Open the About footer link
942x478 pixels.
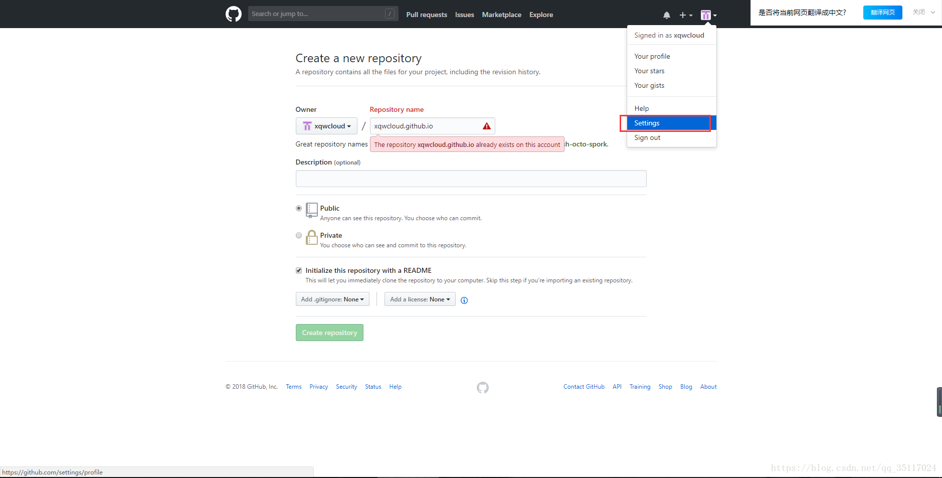point(708,387)
